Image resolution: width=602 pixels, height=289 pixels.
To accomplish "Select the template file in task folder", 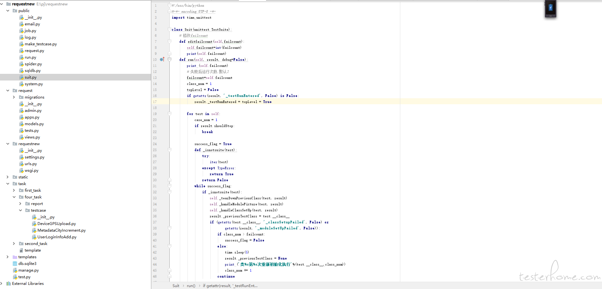I will [33, 250].
